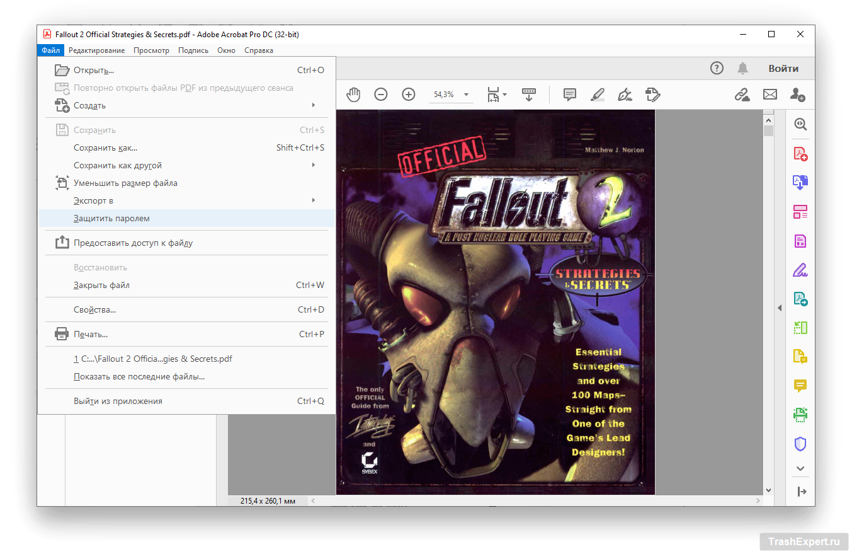Open the yellow Send for Comments tool

point(800,357)
